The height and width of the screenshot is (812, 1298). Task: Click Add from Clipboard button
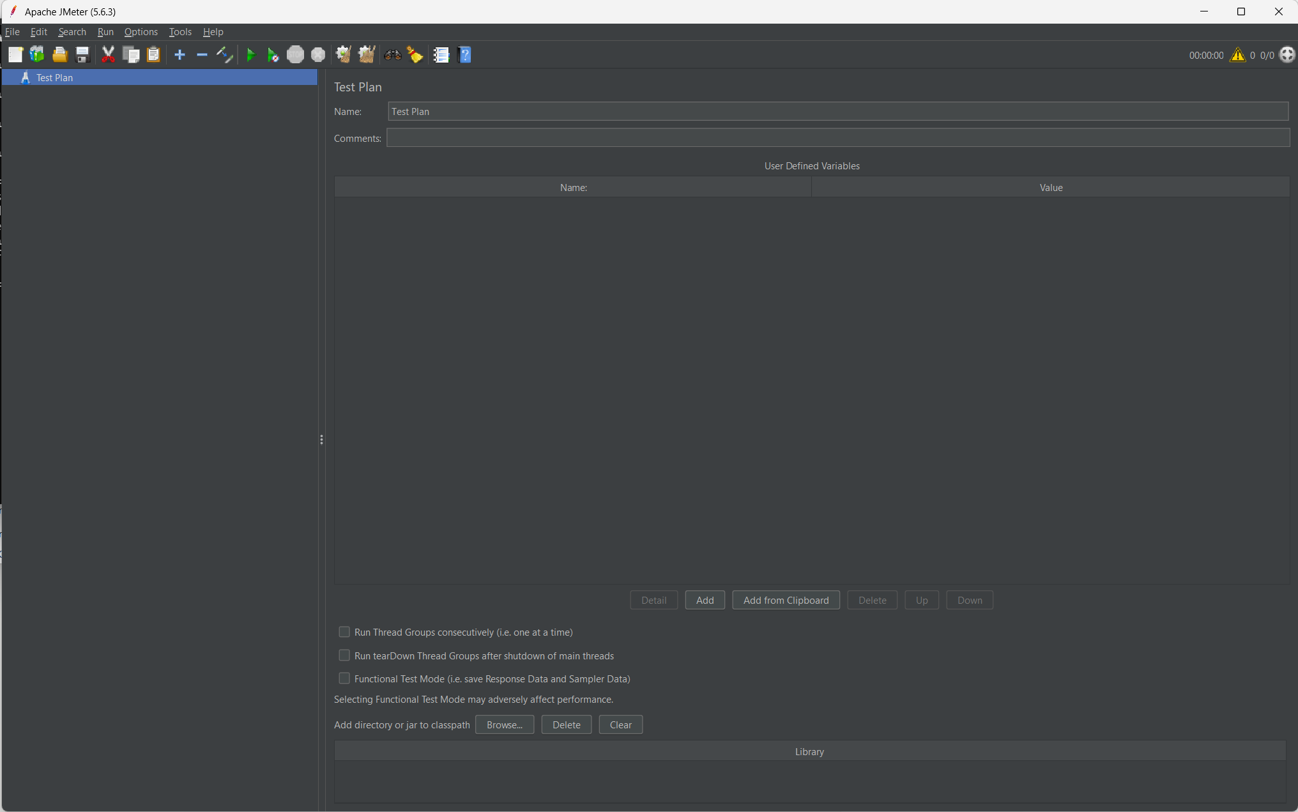point(786,600)
